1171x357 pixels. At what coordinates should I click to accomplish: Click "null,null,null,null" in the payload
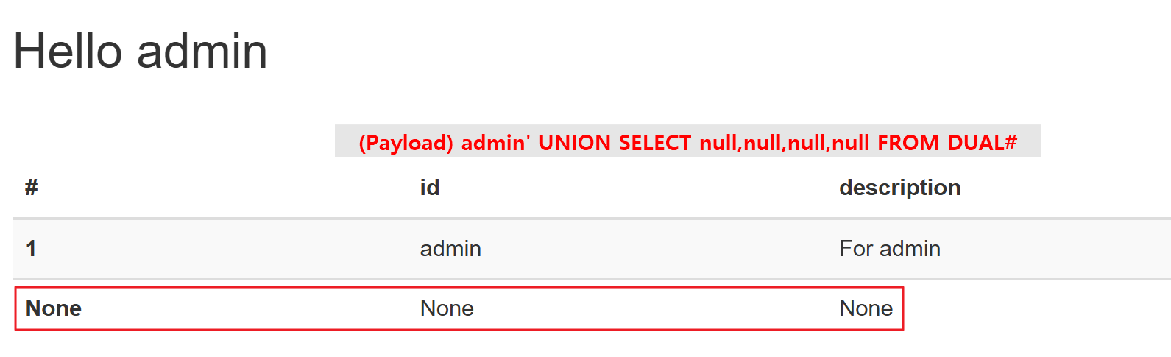pyautogui.click(x=785, y=142)
